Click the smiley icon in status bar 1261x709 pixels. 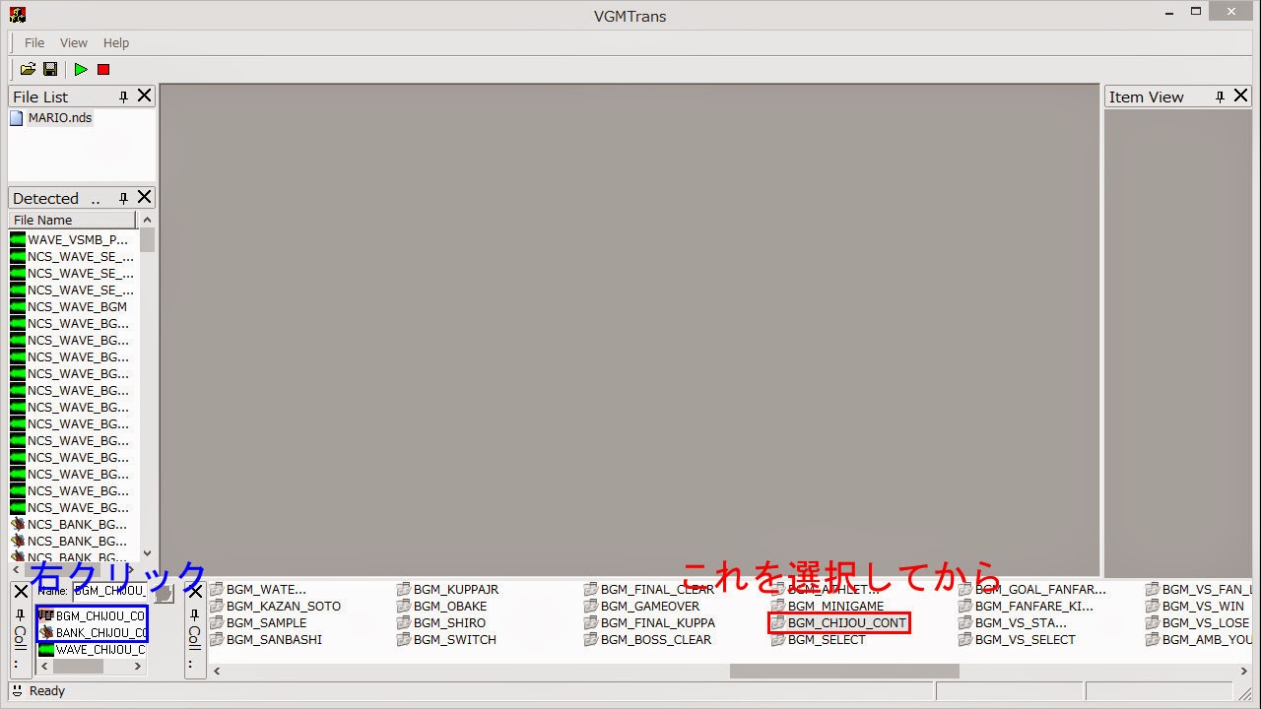[x=17, y=690]
